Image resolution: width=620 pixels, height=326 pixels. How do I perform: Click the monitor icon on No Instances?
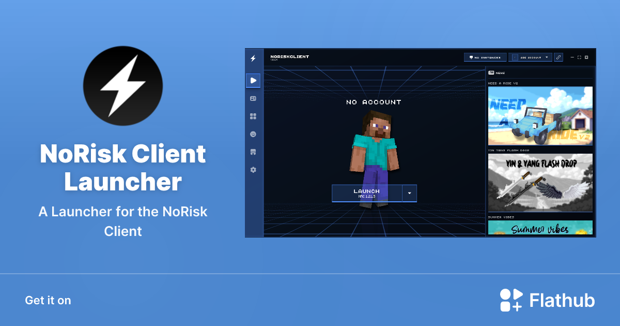coord(471,57)
